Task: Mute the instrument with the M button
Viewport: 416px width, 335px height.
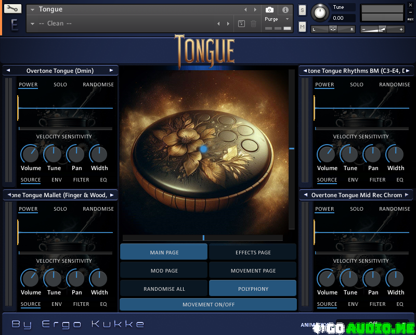Action: pos(302,26)
